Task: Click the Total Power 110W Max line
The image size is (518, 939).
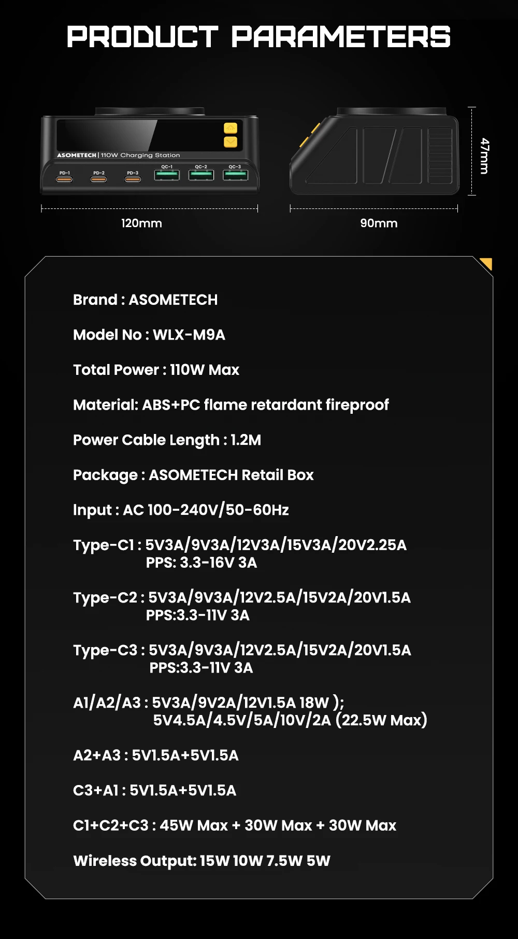Action: (x=156, y=370)
